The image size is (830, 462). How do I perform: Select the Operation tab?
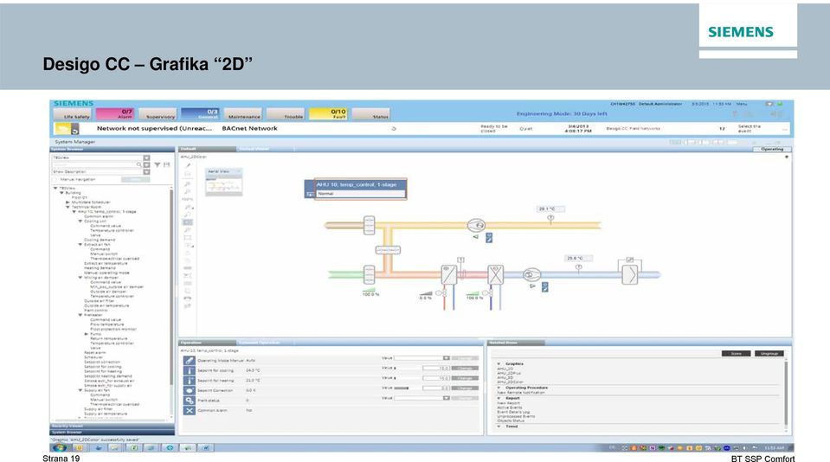(x=207, y=343)
